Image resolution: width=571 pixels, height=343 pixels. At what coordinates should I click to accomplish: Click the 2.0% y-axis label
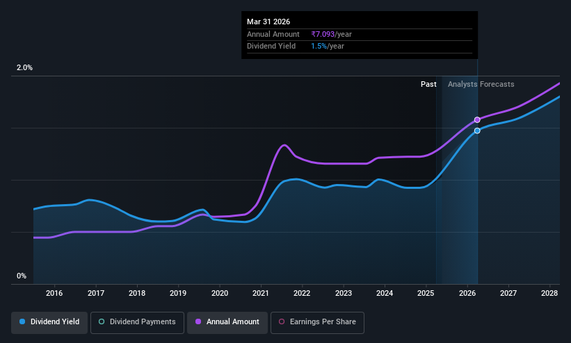24,67
